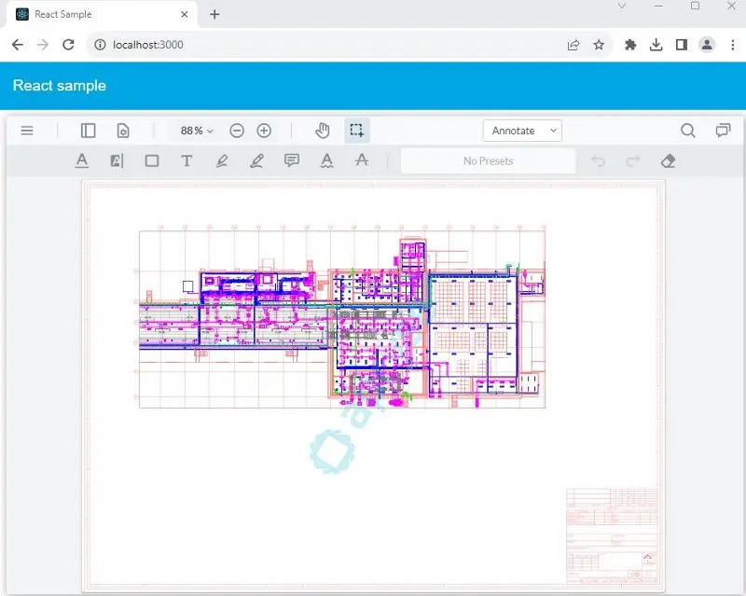Select the rectangle shape tool

point(152,161)
